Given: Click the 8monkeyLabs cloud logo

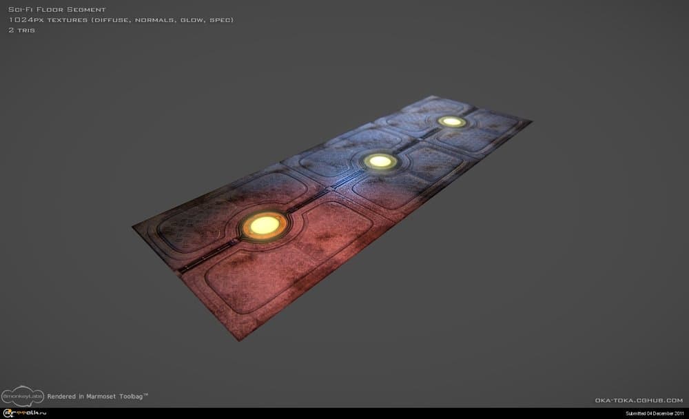Looking at the screenshot, I should 22,395.
